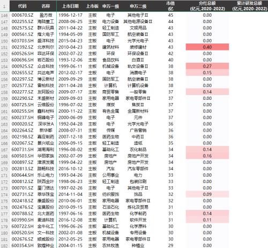Image resolution: width=268 pixels, height=248 pixels.
Task: Click stock code 603703.SH
Action: coord(23,41)
